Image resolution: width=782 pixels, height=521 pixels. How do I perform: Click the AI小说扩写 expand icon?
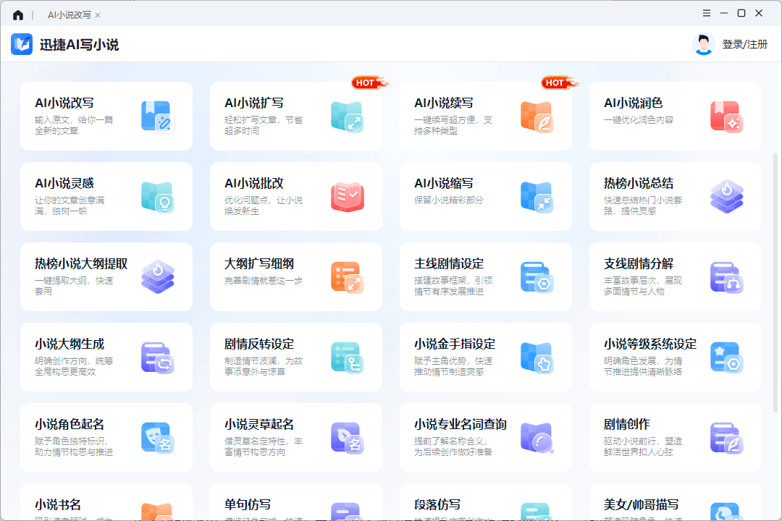[347, 117]
